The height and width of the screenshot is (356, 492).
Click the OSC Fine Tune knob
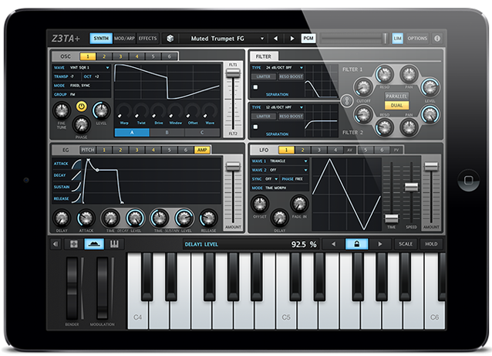tap(62, 110)
